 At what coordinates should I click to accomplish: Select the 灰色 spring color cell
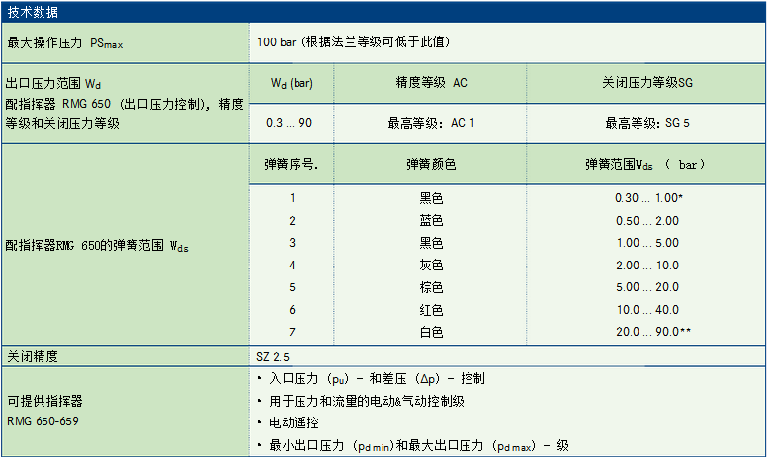tap(431, 266)
